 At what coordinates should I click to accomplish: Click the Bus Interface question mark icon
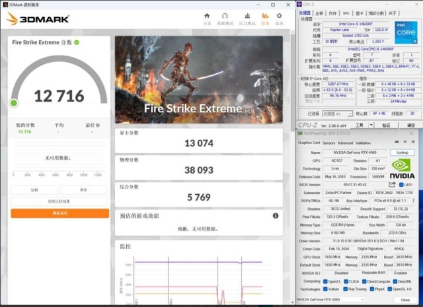[x=413, y=201]
